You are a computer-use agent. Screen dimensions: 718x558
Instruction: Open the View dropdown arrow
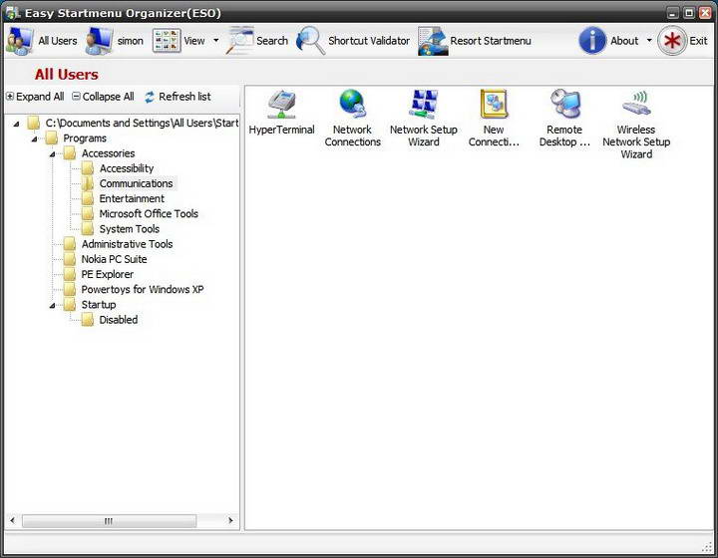click(216, 40)
